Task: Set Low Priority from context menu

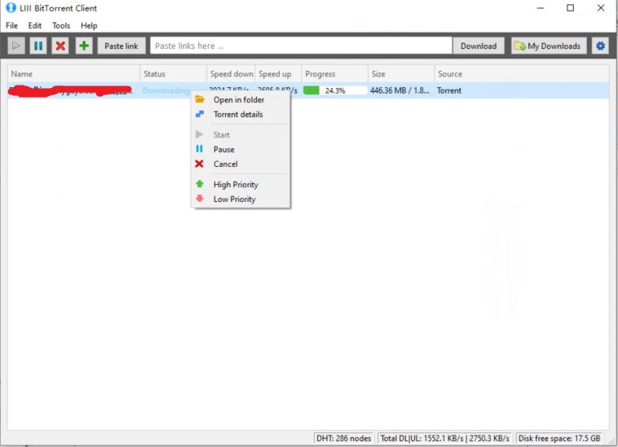Action: [241, 199]
